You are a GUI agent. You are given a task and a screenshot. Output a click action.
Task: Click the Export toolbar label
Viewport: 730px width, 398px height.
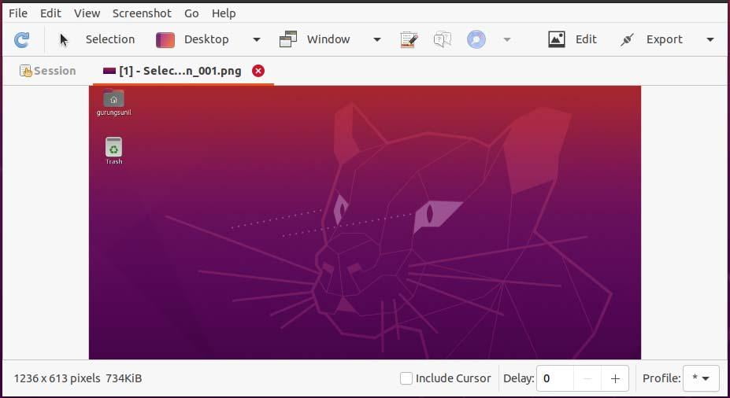(665, 39)
